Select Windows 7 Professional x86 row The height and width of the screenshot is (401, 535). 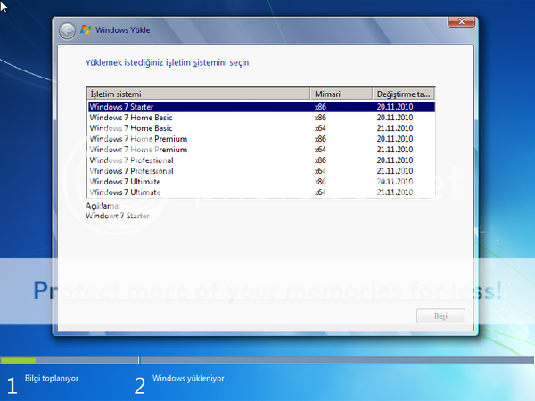(261, 160)
